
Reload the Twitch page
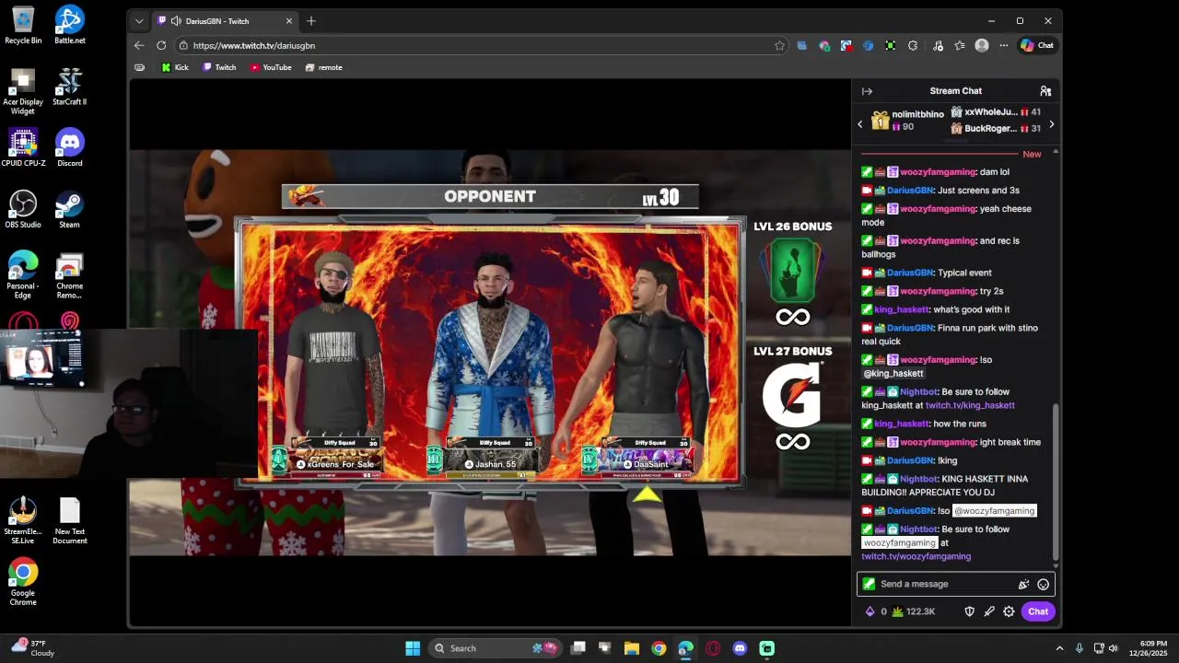pyautogui.click(x=161, y=45)
